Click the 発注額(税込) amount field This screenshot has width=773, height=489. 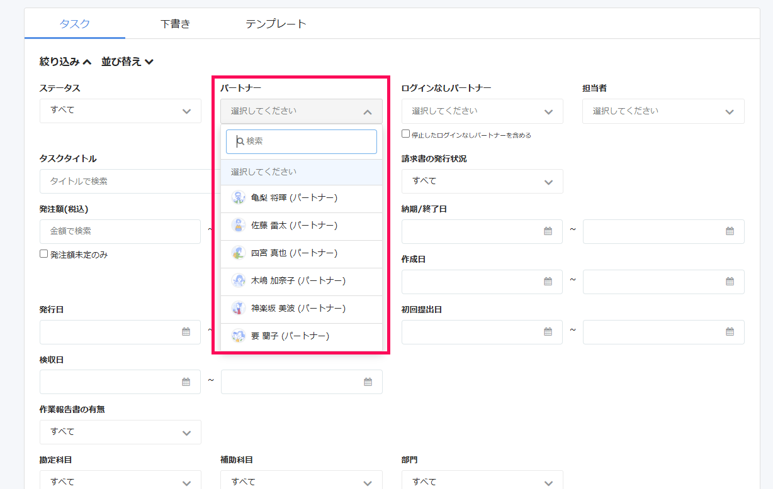[x=120, y=231]
